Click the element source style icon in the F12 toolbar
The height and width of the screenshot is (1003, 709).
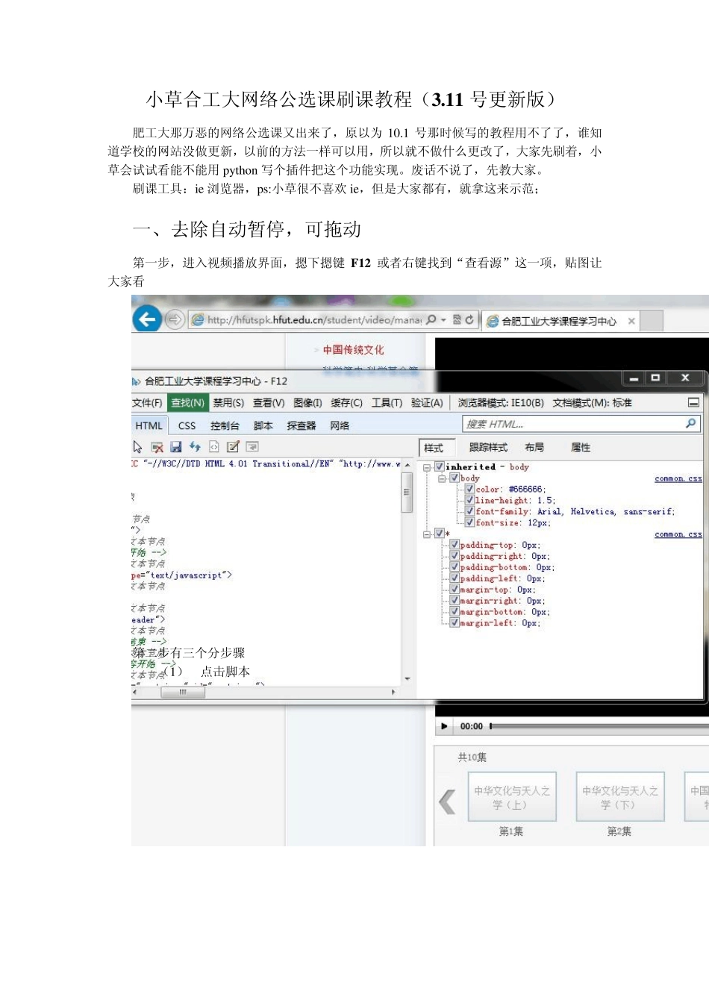click(213, 446)
